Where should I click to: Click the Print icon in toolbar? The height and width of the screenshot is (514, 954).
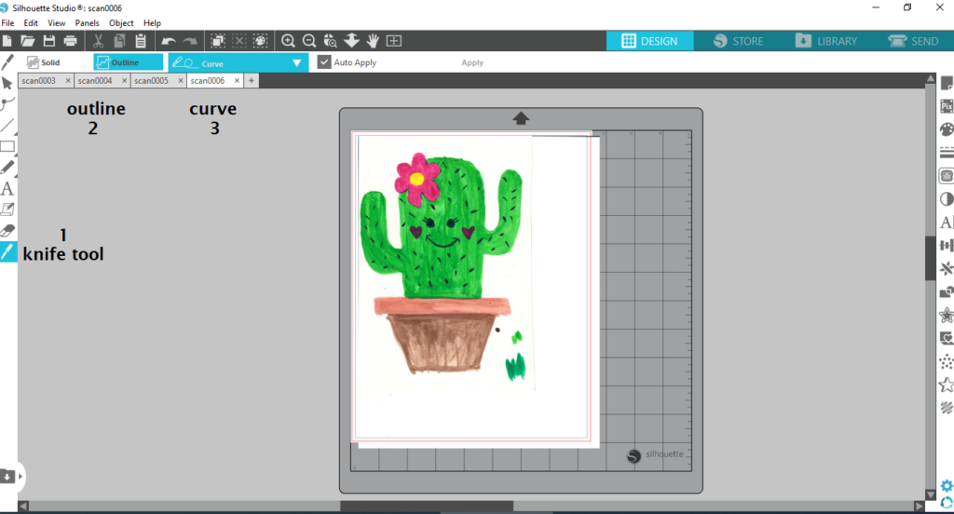[70, 41]
